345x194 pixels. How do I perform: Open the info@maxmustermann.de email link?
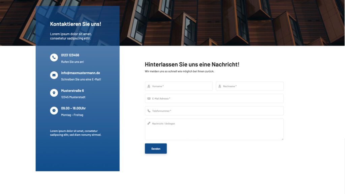[x=81, y=73]
